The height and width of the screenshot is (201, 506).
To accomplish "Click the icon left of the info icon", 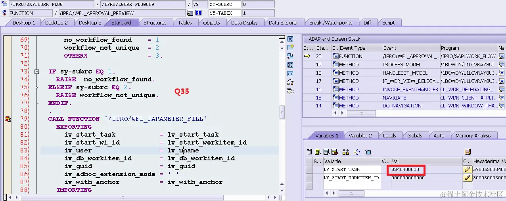I will [190, 13].
